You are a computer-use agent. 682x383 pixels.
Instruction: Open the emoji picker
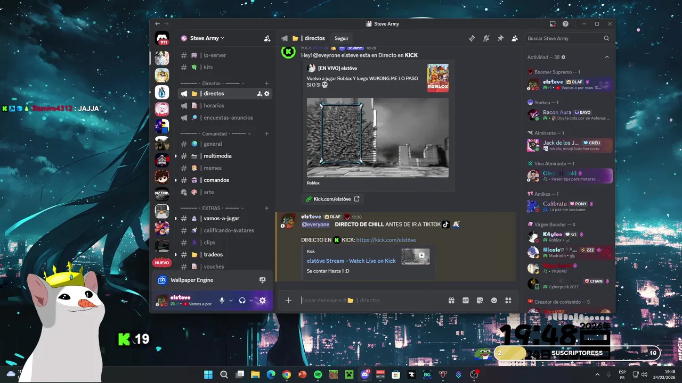pyautogui.click(x=494, y=301)
